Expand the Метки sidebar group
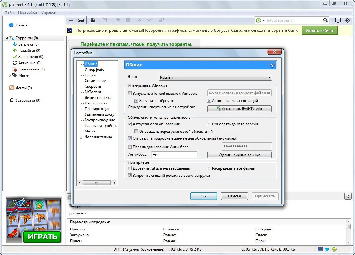This screenshot has height=255, width=355. 10,75
